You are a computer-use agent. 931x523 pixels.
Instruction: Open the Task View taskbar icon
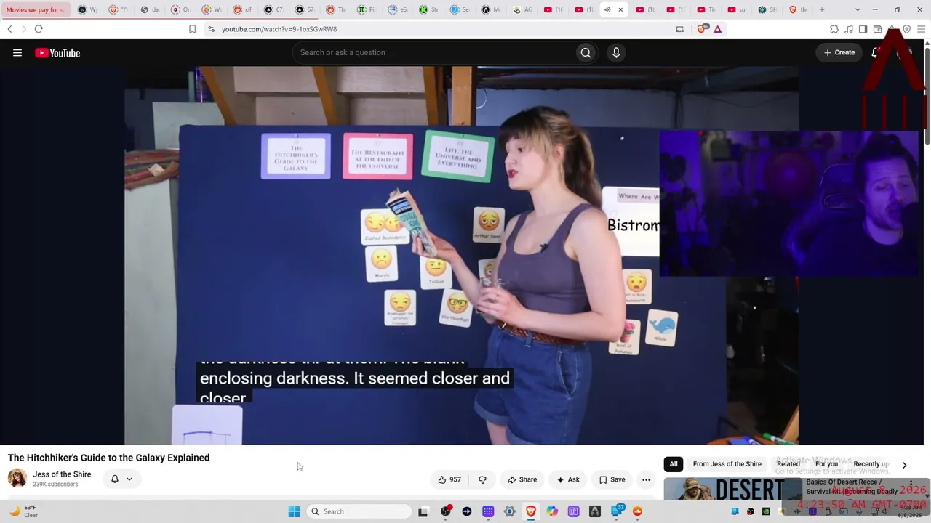tap(423, 511)
